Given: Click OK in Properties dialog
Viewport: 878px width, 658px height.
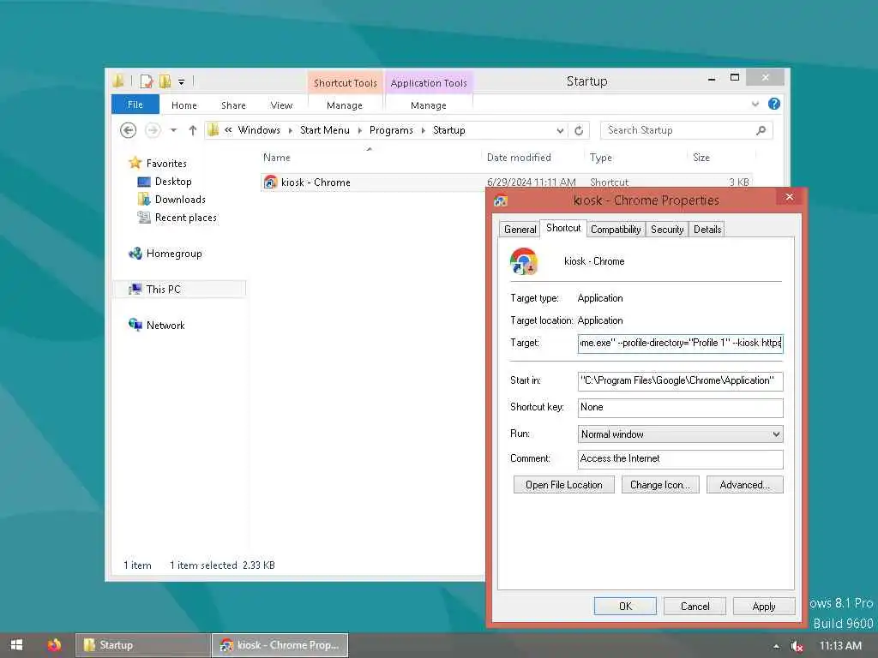Looking at the screenshot, I should pos(625,607).
